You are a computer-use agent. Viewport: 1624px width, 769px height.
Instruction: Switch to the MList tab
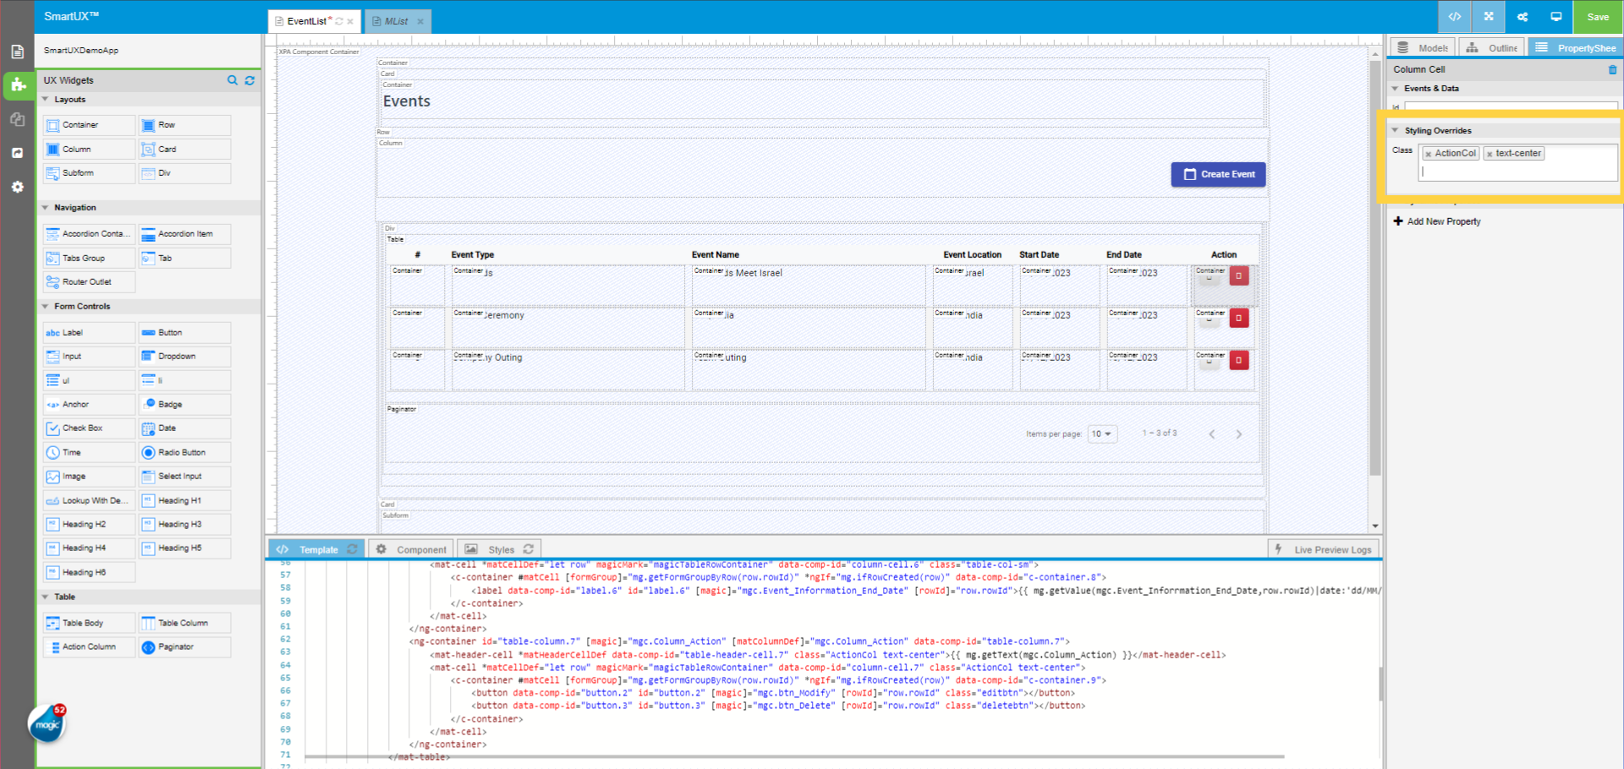[x=396, y=21]
